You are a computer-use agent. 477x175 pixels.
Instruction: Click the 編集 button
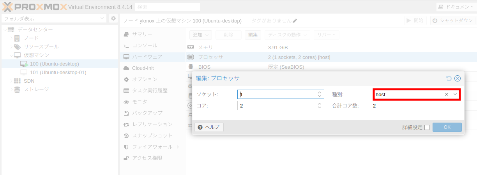tap(253, 35)
